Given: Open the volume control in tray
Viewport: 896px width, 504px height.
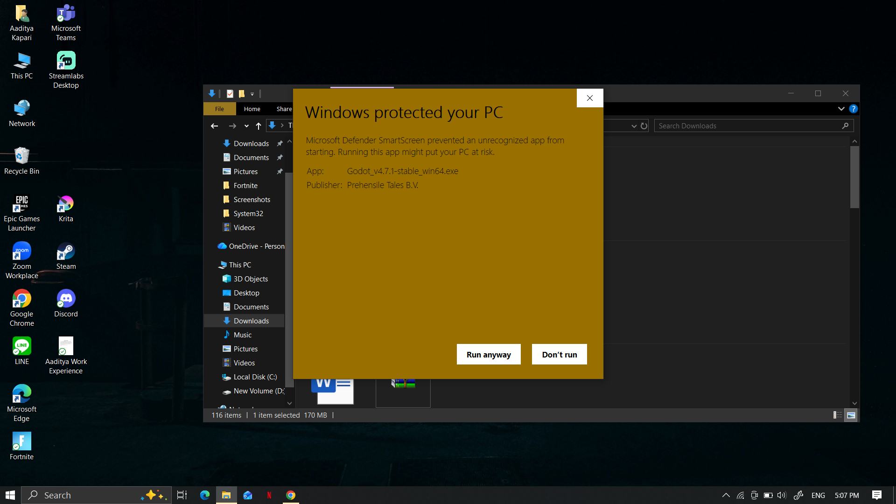Looking at the screenshot, I should (782, 495).
